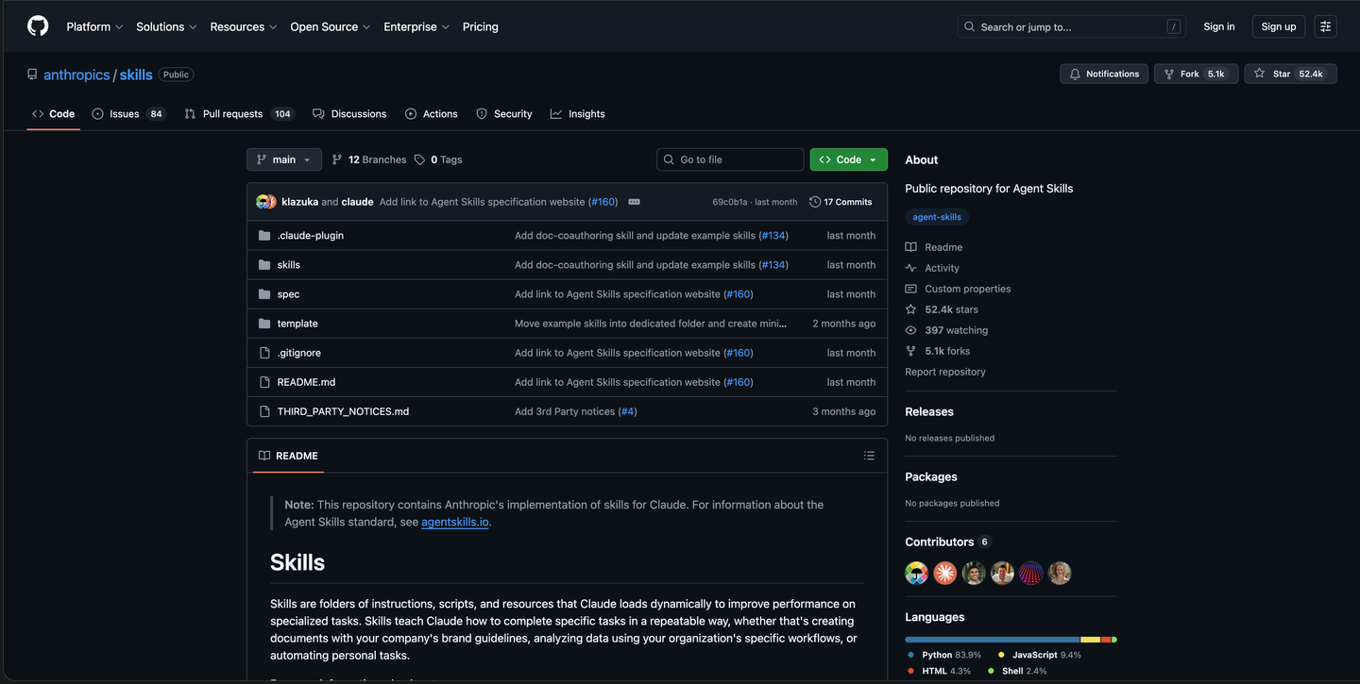The width and height of the screenshot is (1360, 684).
Task: Expand the Solutions menu
Action: pyautogui.click(x=166, y=26)
